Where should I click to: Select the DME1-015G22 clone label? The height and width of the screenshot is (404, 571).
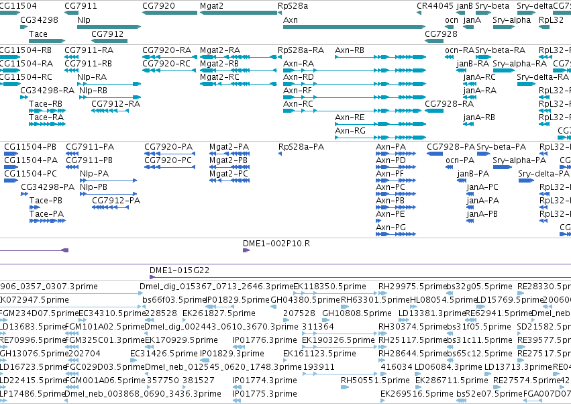point(180,270)
